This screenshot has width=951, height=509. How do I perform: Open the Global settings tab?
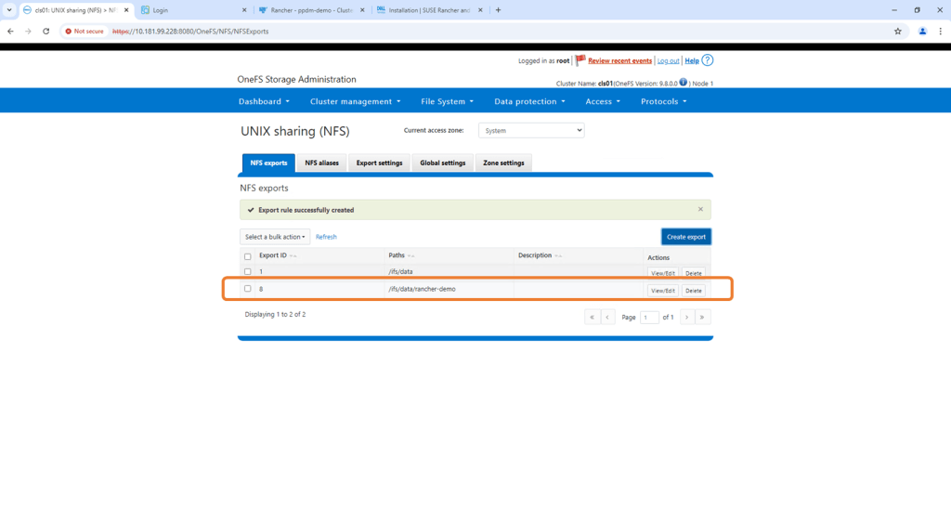(442, 163)
